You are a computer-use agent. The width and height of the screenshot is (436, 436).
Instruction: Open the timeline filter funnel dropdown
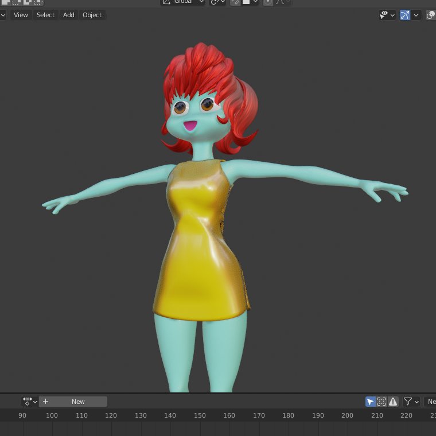411,402
